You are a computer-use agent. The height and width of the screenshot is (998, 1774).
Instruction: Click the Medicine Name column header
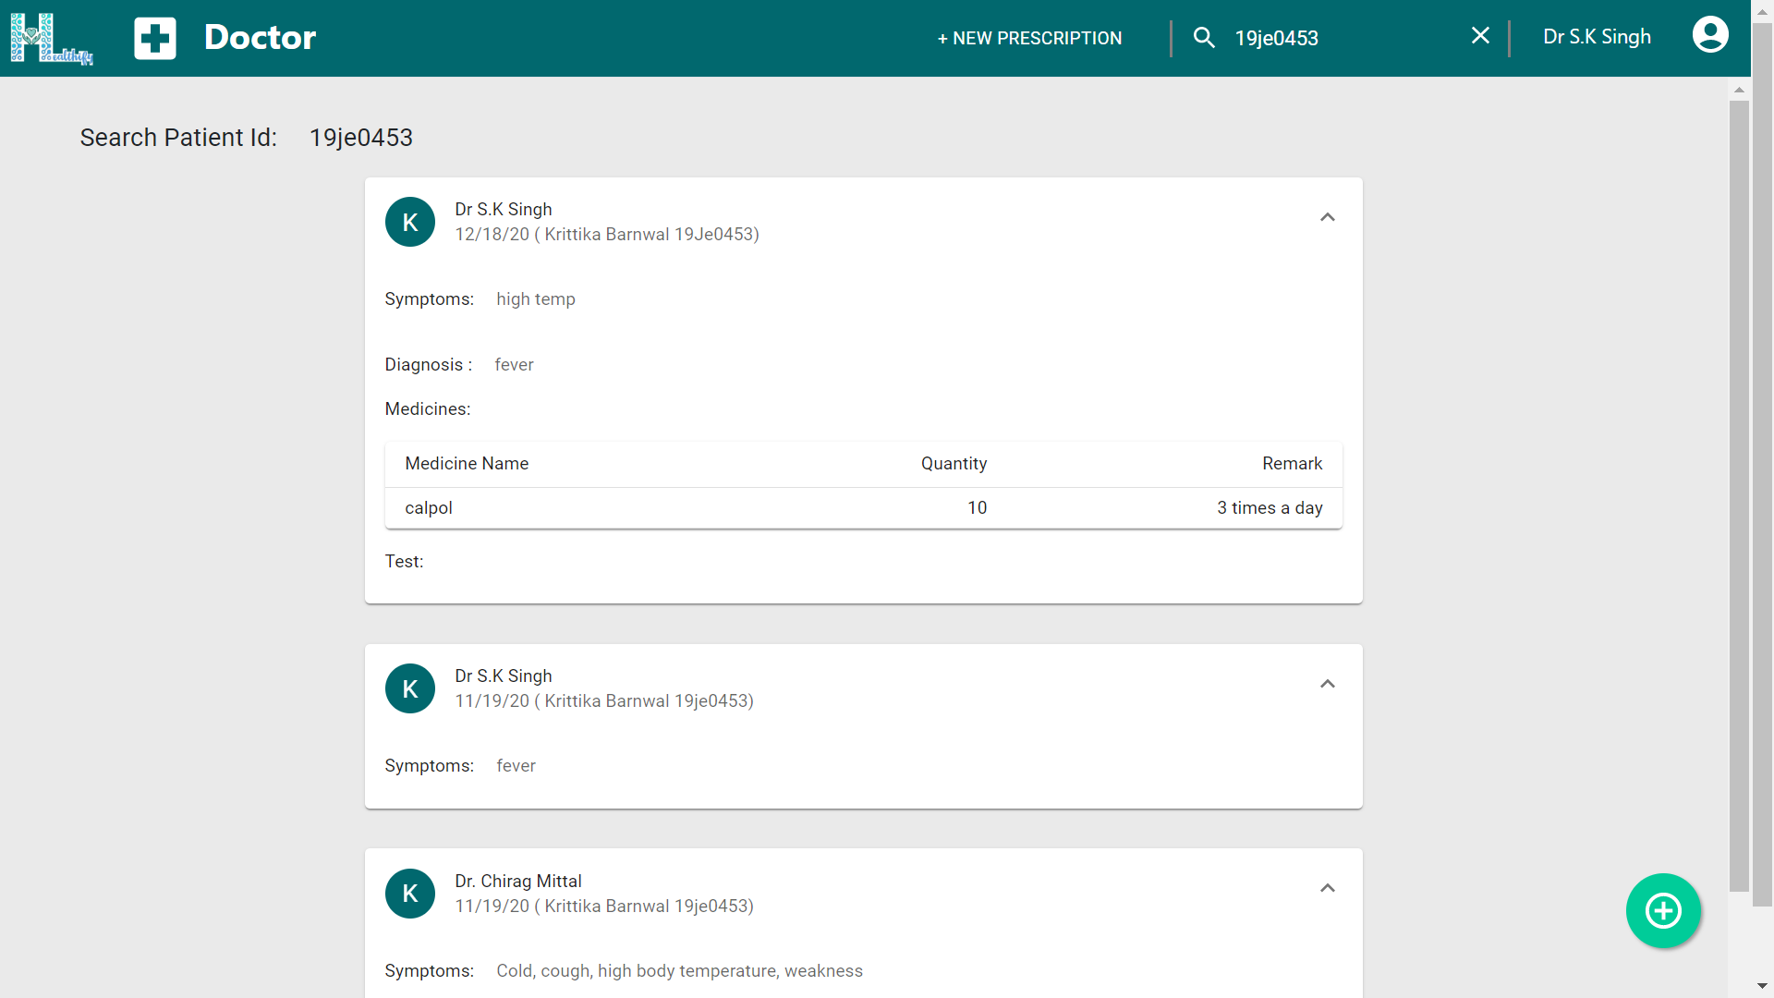(x=467, y=463)
